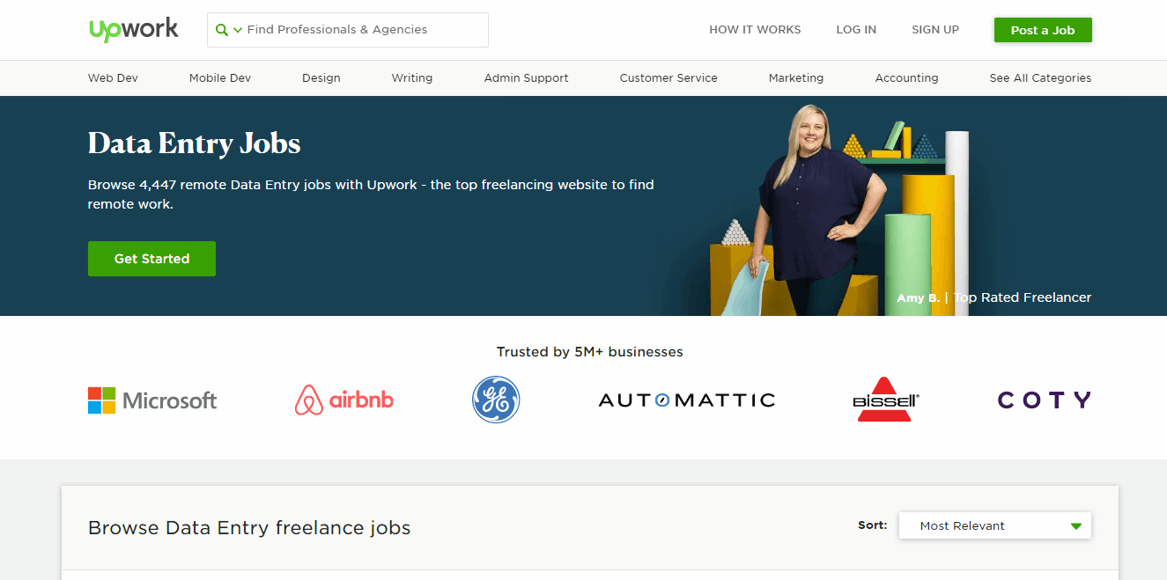Image resolution: width=1167 pixels, height=580 pixels.
Task: Select the Bissell logo
Action: (885, 399)
